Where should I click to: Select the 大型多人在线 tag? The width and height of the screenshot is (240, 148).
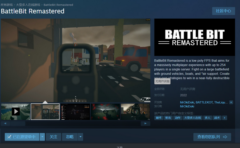[x=193, y=118]
